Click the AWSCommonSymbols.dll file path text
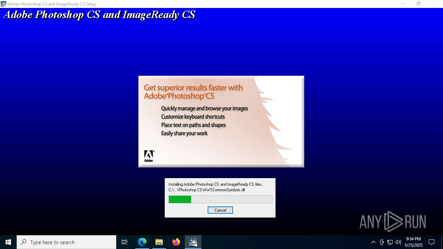443x249 pixels. coord(207,190)
